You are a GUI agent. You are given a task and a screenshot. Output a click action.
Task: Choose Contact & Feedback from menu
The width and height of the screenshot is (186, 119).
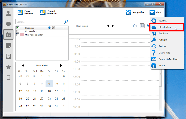pyautogui.click(x=167, y=59)
